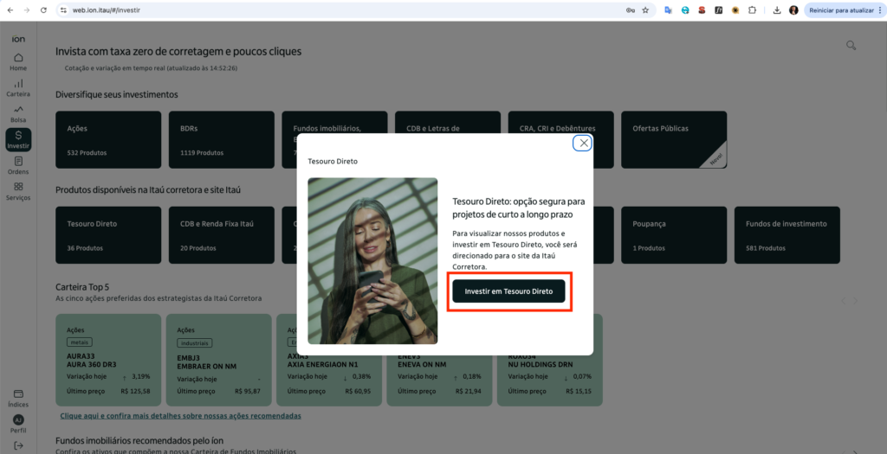Open Ordens from the sidebar
Screen dimensions: 887x454
pos(18,165)
